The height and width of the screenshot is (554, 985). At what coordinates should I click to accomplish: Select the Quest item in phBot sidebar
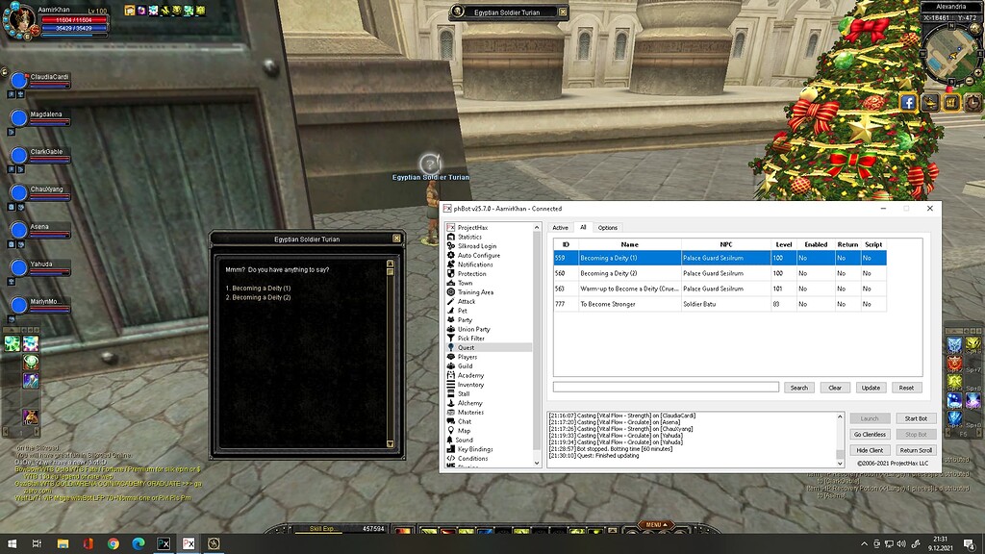(x=489, y=347)
